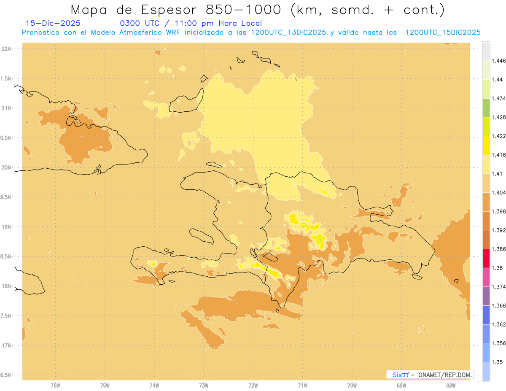Select the date text '15-Dic-2025'
Image resolution: width=506 pixels, height=391 pixels.
coord(53,24)
